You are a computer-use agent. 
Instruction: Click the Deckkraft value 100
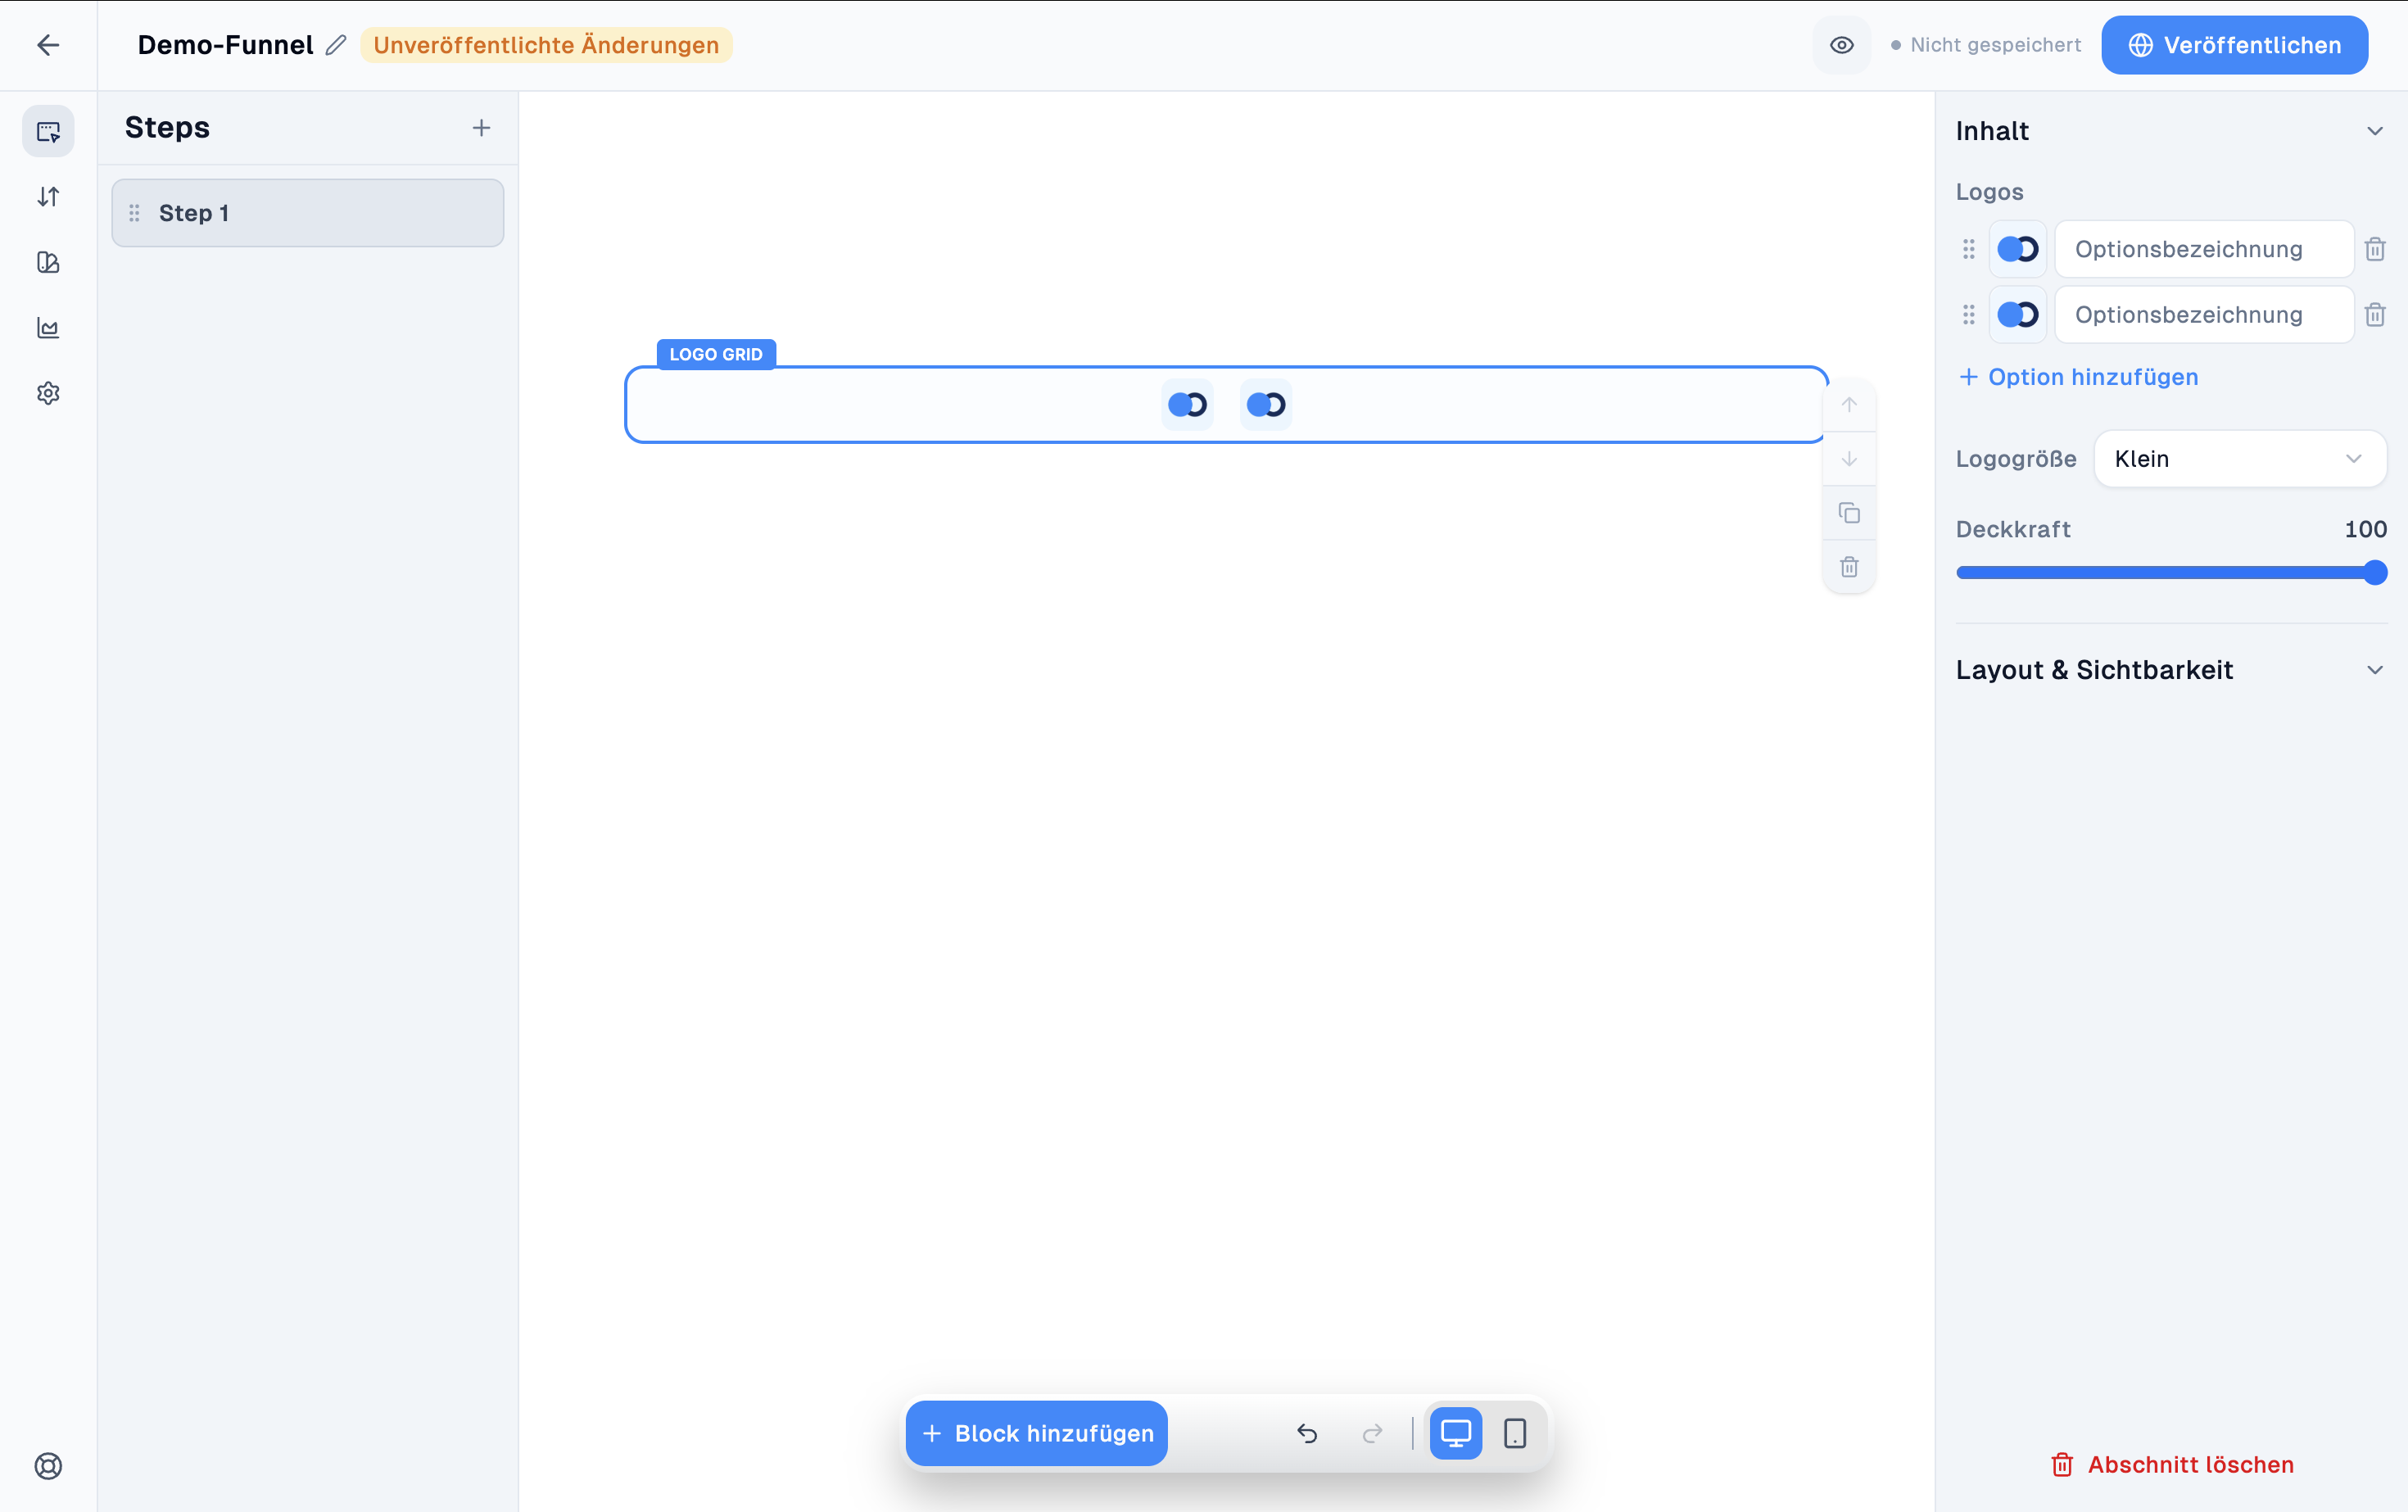(2365, 530)
